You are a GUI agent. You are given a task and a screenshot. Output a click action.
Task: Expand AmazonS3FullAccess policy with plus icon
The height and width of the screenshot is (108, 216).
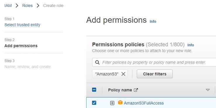click(112, 103)
